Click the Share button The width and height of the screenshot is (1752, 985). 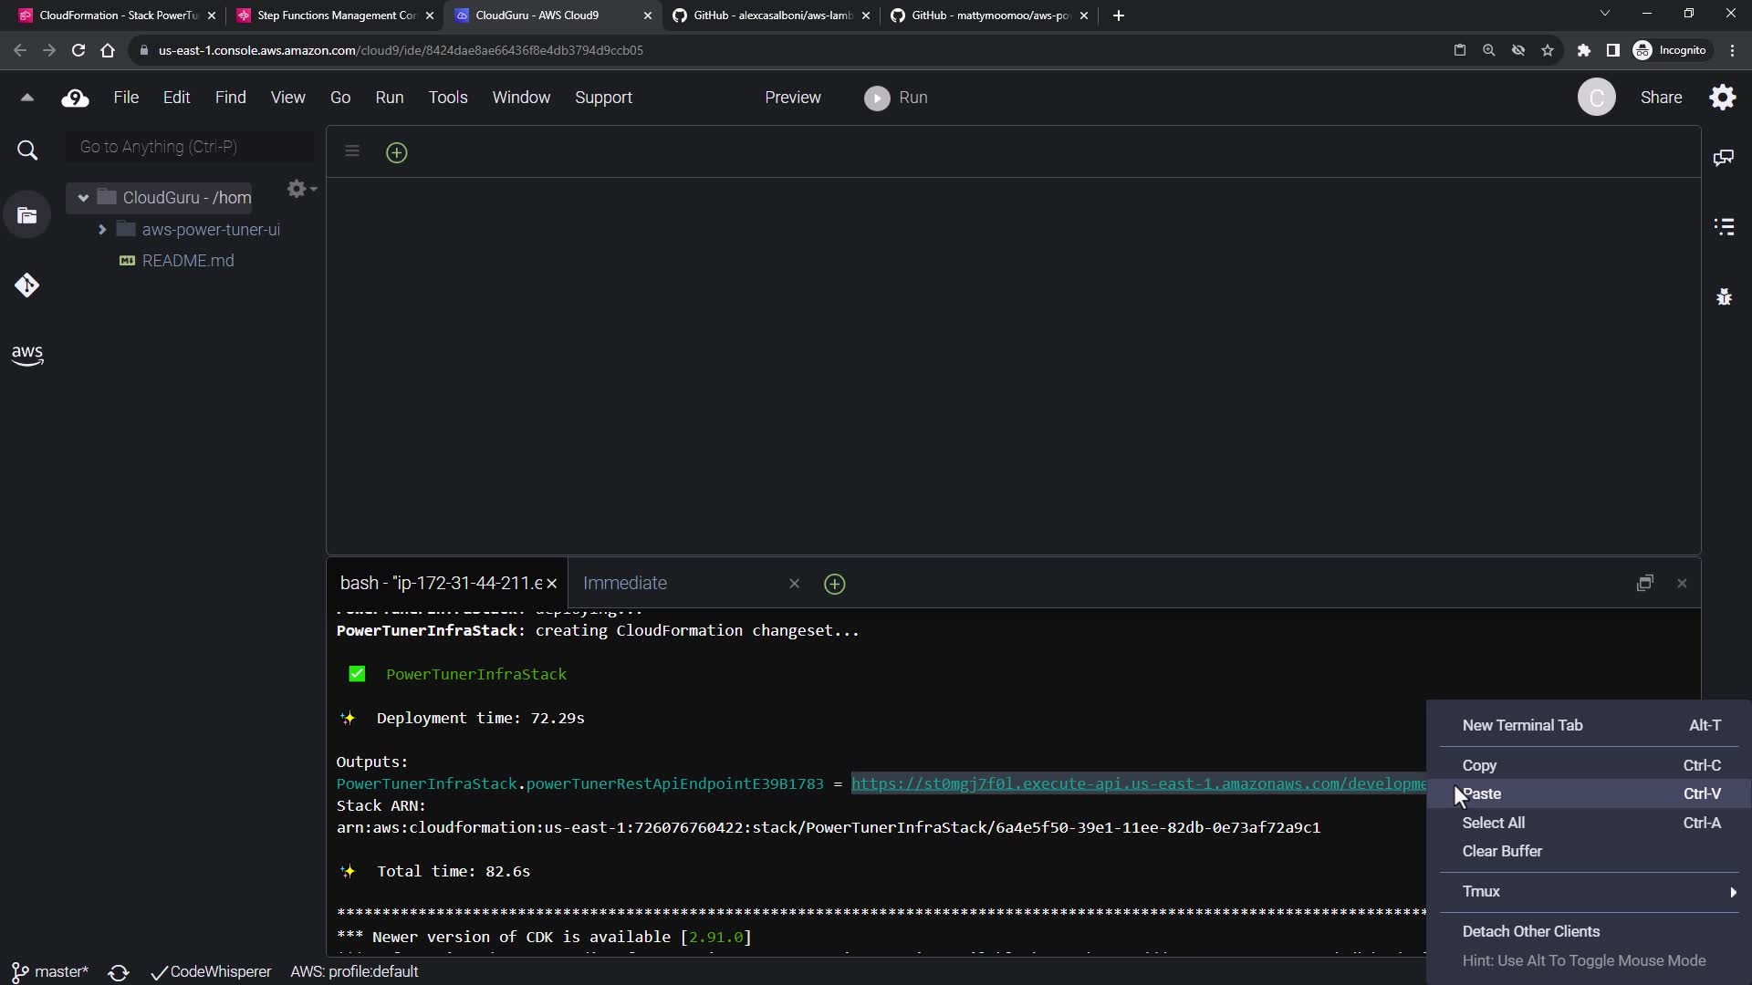(x=1661, y=98)
